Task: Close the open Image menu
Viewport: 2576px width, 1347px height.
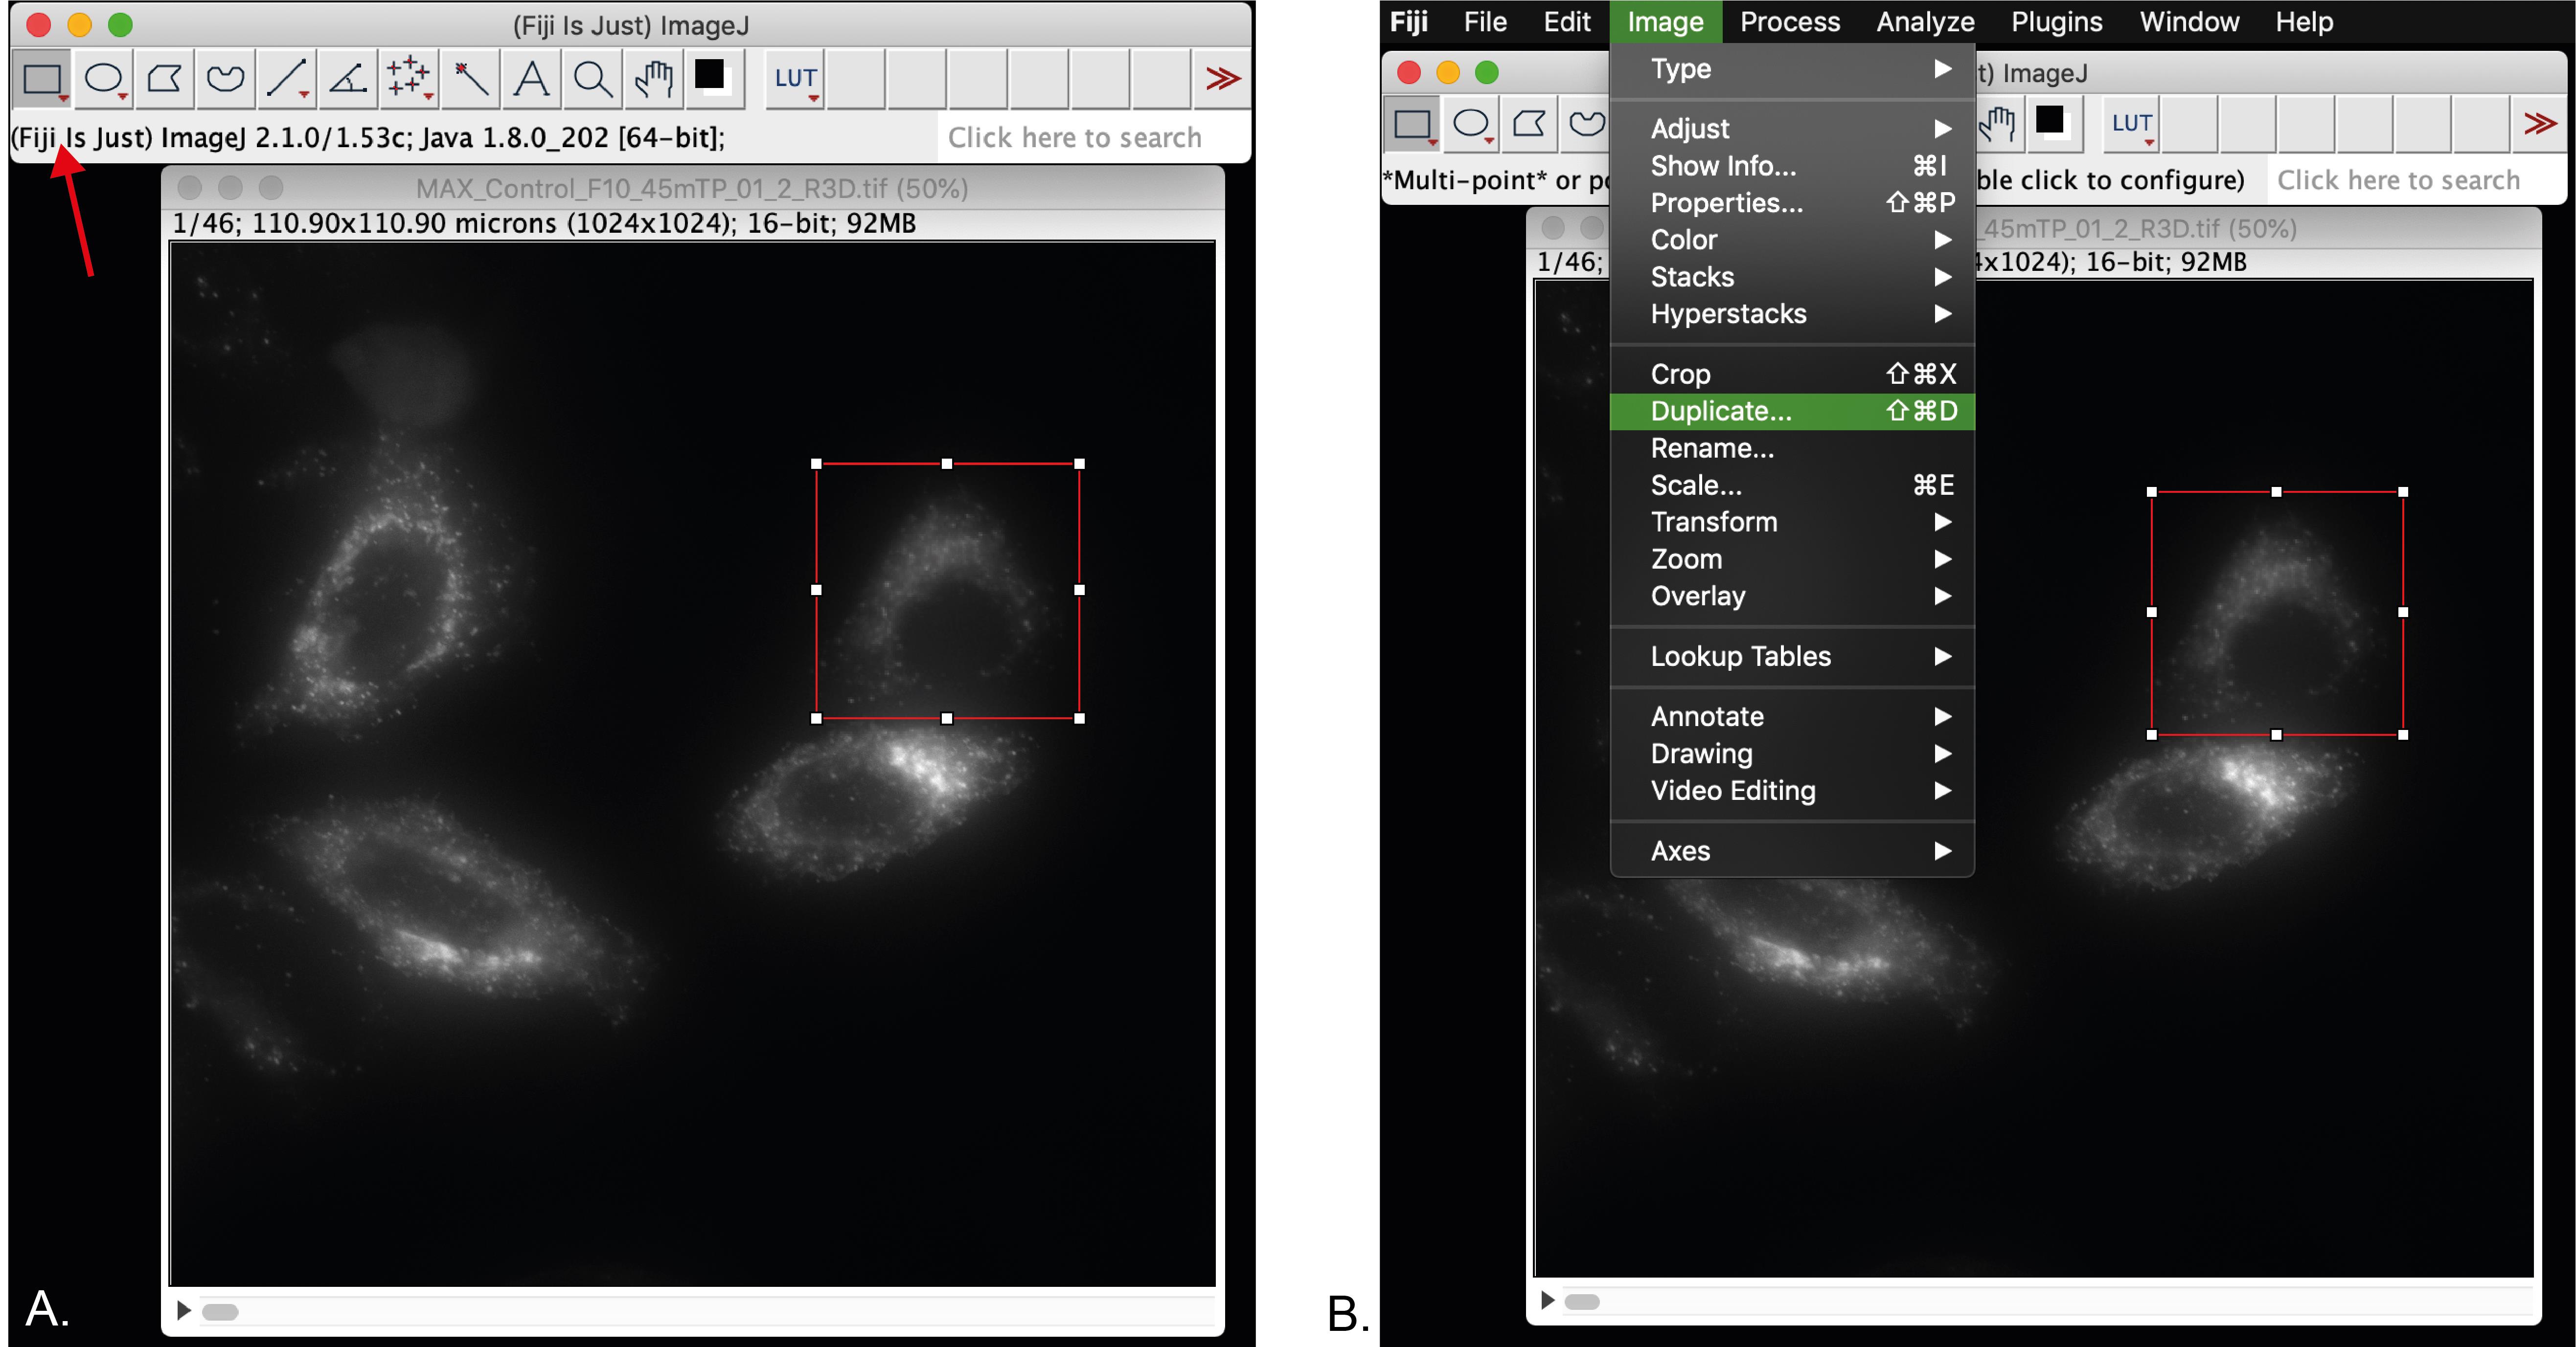Action: 1665,21
